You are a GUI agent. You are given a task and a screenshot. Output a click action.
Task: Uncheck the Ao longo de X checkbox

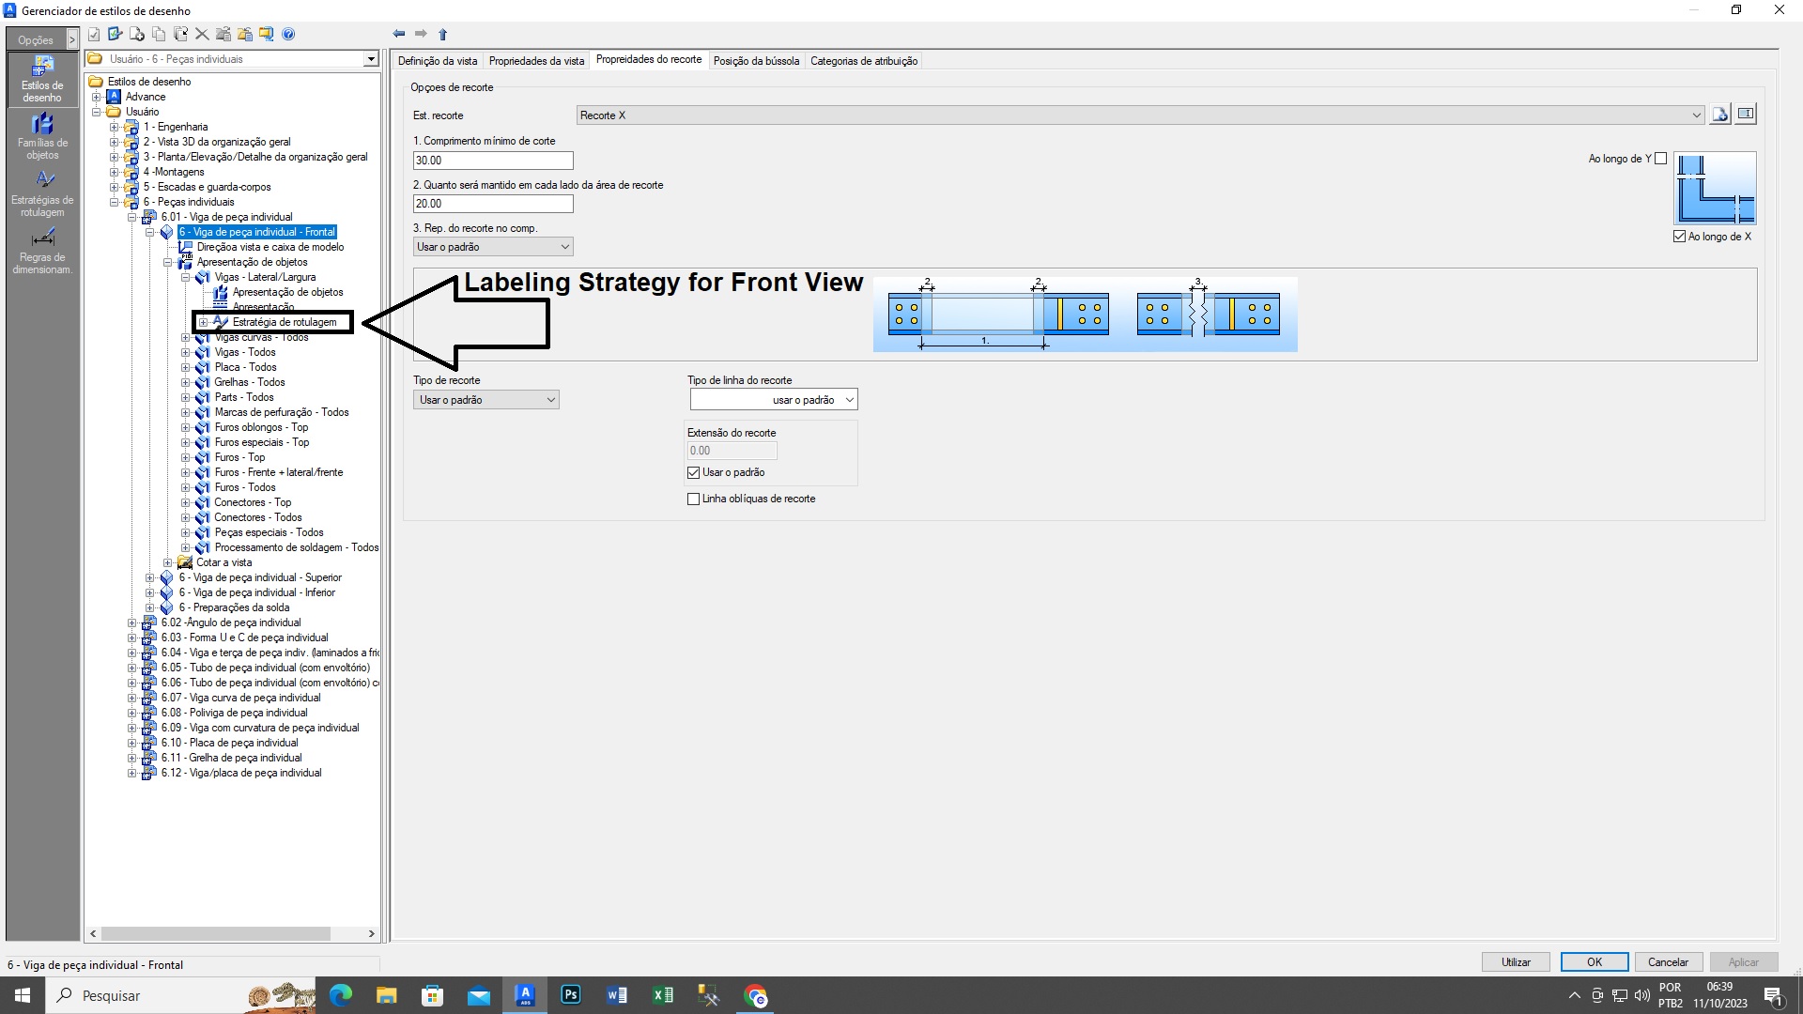[x=1680, y=236]
